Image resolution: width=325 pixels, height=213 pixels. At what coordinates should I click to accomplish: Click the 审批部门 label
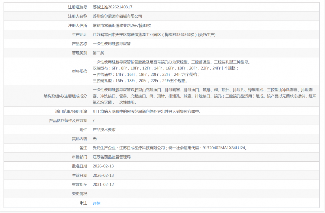click(x=79, y=157)
